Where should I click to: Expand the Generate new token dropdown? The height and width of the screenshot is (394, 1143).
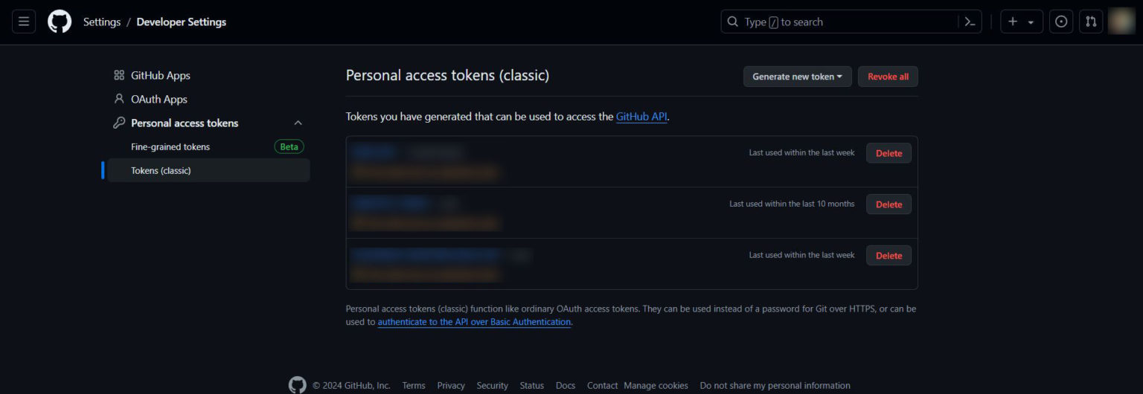coord(797,77)
